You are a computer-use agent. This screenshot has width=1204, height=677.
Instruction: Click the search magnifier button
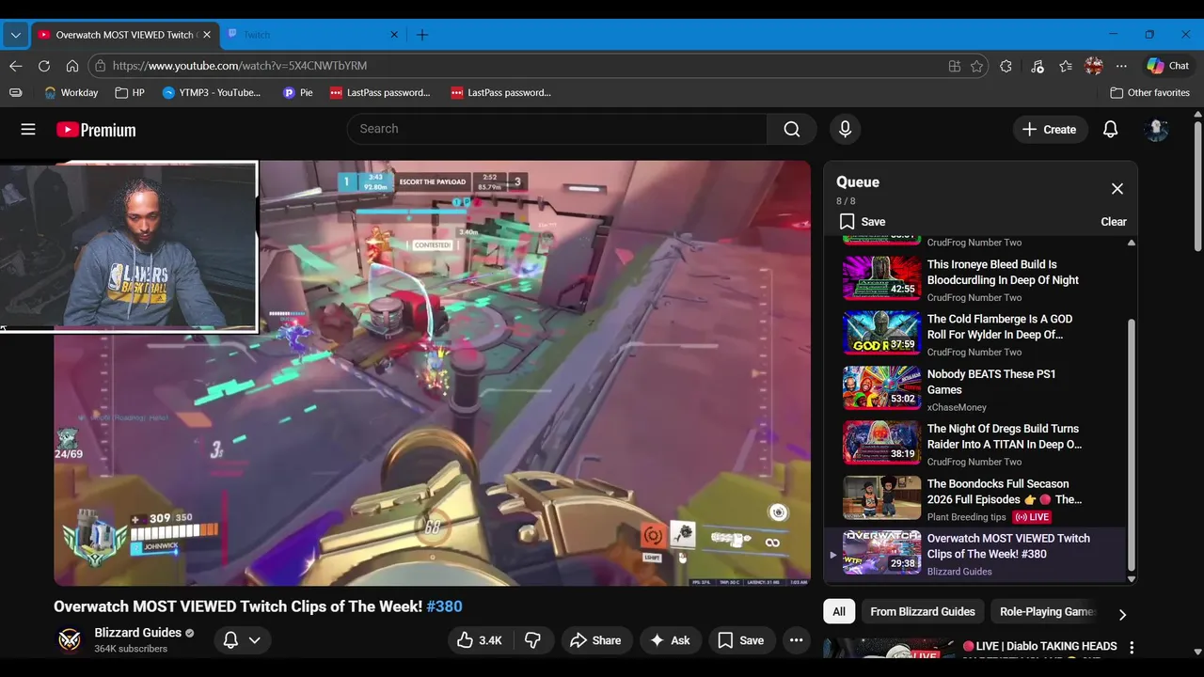click(x=792, y=129)
